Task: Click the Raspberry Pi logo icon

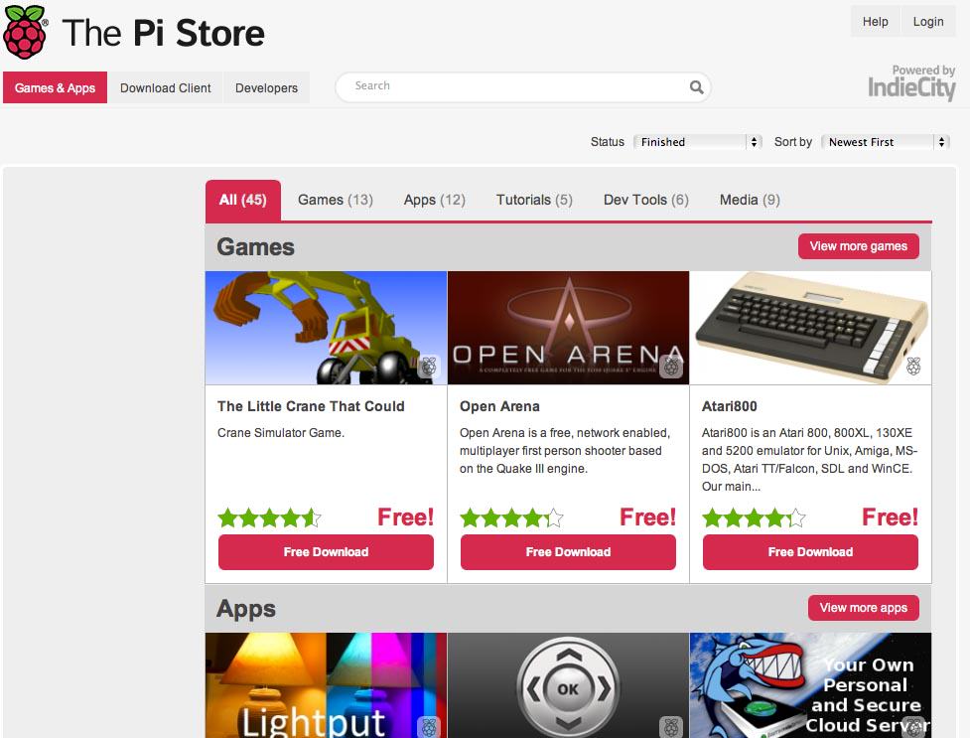Action: (25, 32)
